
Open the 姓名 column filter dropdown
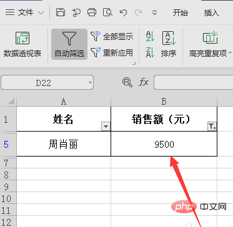click(x=106, y=127)
